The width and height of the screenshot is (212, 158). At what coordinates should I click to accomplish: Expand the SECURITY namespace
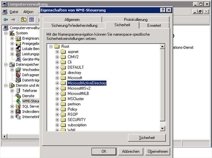click(x=57, y=120)
